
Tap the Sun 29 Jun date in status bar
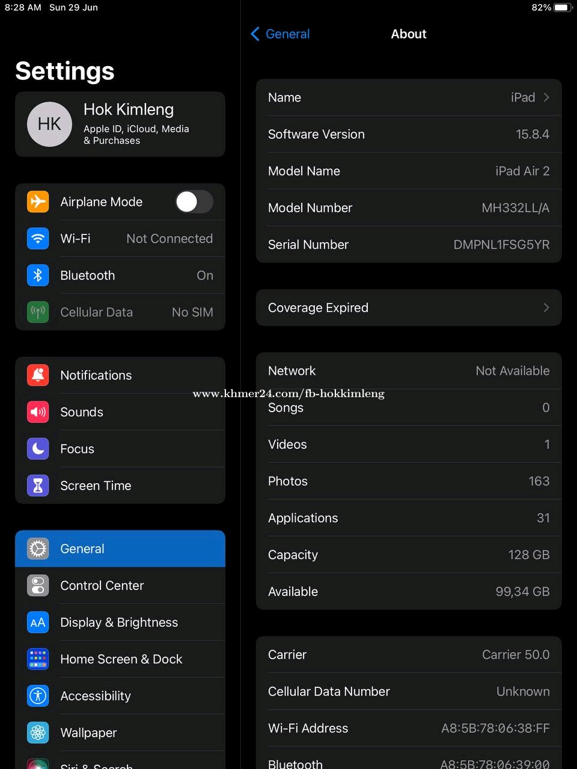73,7
